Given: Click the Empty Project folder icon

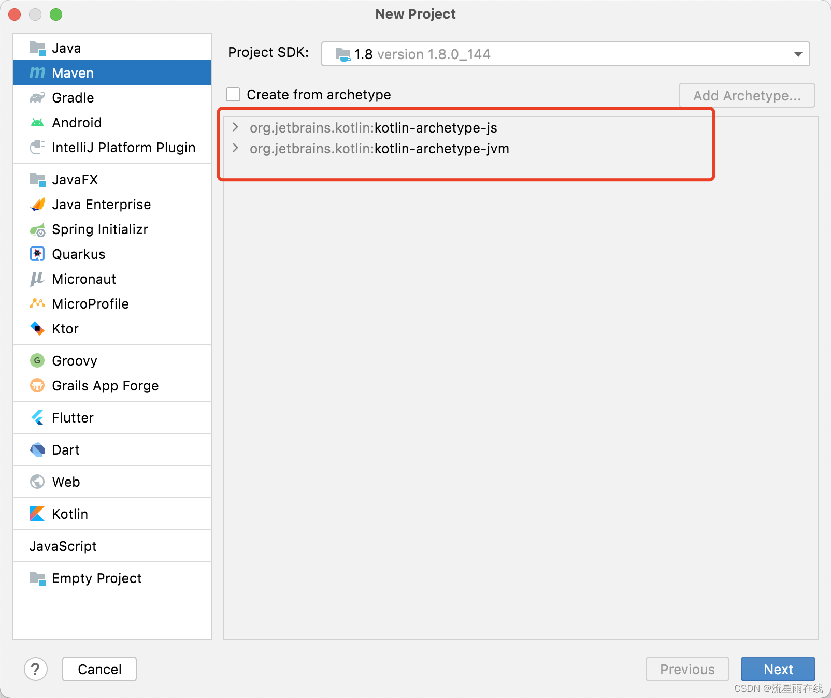Looking at the screenshot, I should 37,578.
